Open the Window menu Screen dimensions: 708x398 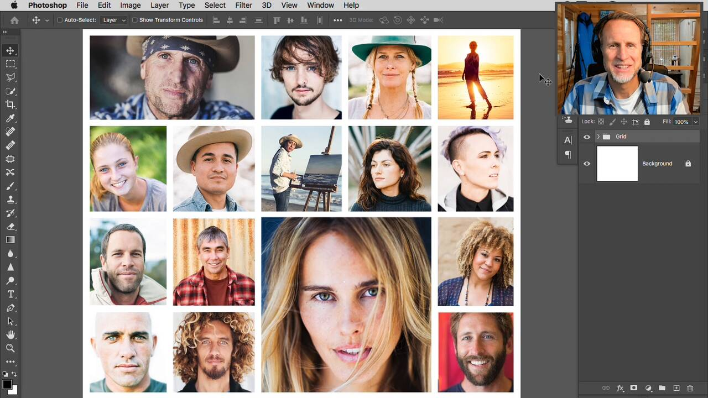[x=320, y=5]
